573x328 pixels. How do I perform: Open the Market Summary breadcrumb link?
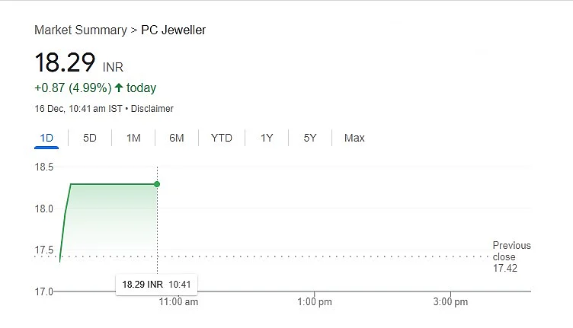pos(81,30)
